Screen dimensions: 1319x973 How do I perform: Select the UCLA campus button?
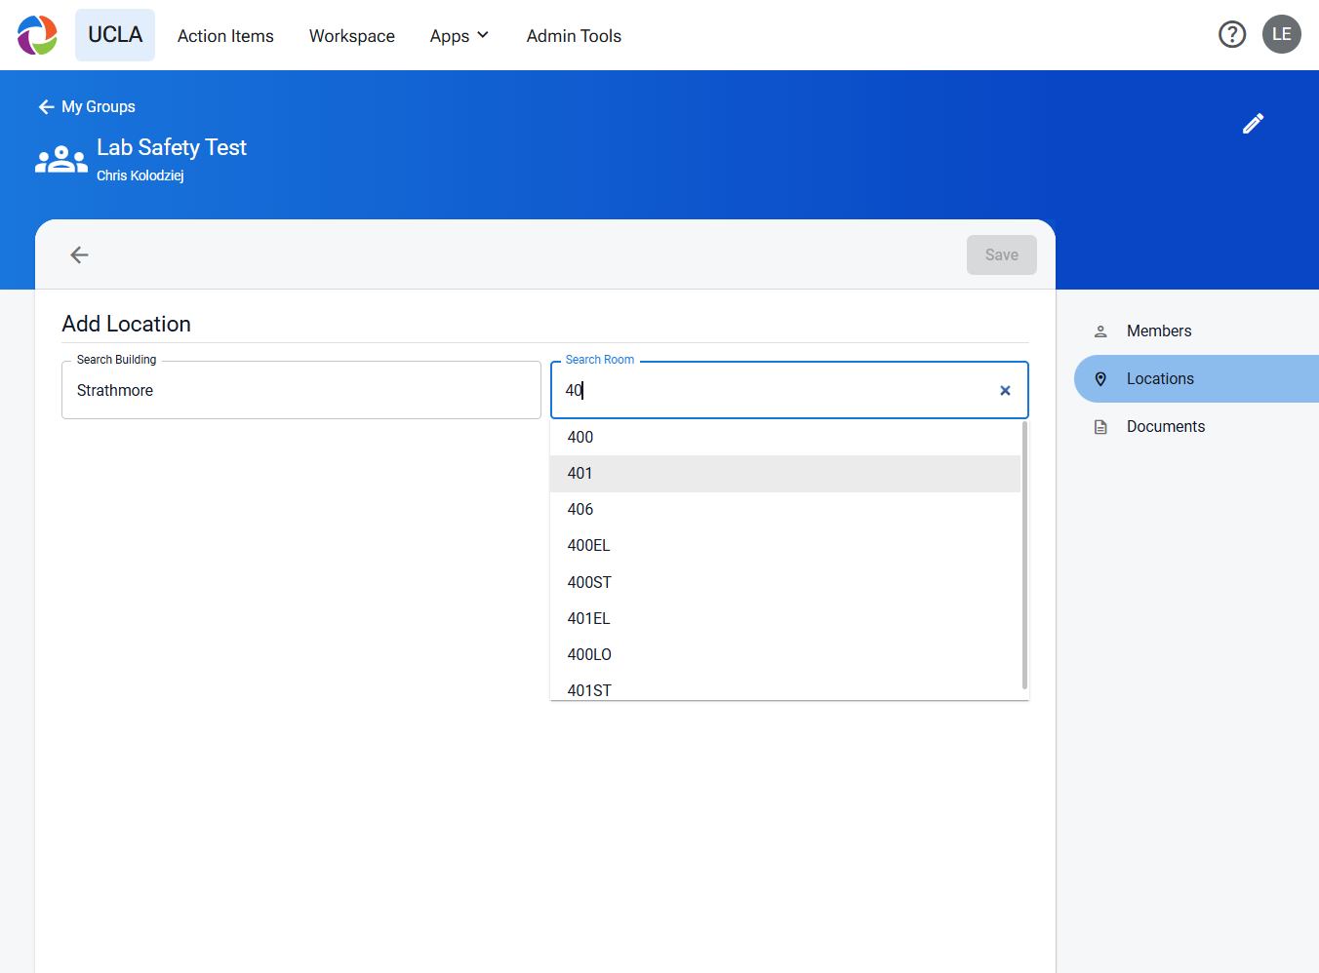tap(115, 35)
